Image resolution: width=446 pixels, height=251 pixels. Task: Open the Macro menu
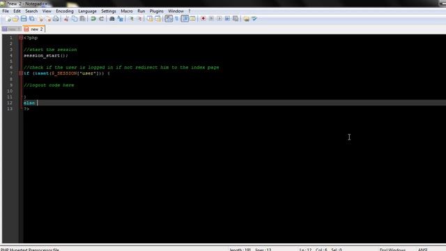(x=127, y=11)
